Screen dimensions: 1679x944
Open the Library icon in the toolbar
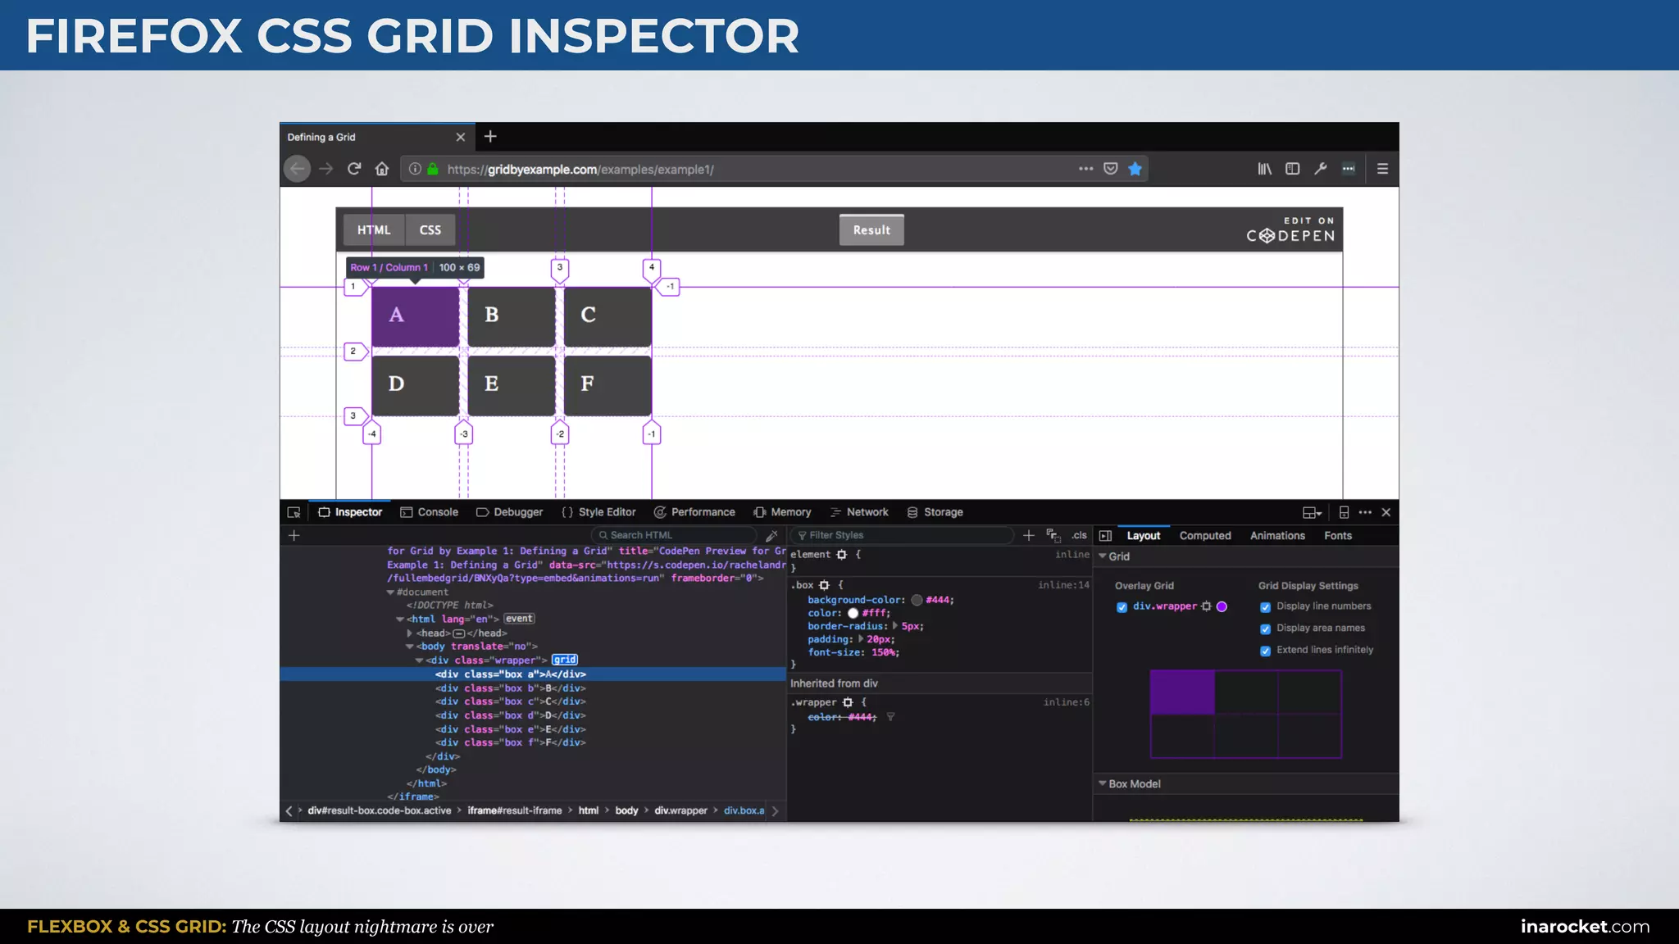coord(1264,169)
